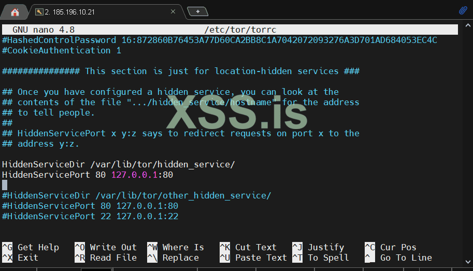The width and height of the screenshot is (473, 271).
Task: Click the uncommented HiddenServicePort 80 line
Action: [x=88, y=175]
